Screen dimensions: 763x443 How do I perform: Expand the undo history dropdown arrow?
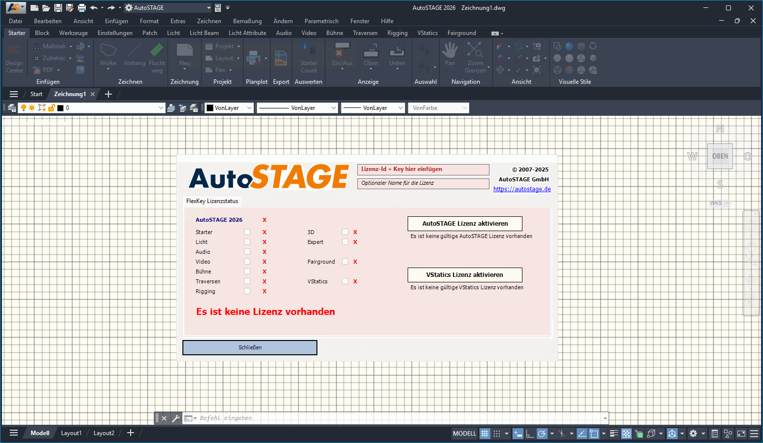(x=102, y=8)
